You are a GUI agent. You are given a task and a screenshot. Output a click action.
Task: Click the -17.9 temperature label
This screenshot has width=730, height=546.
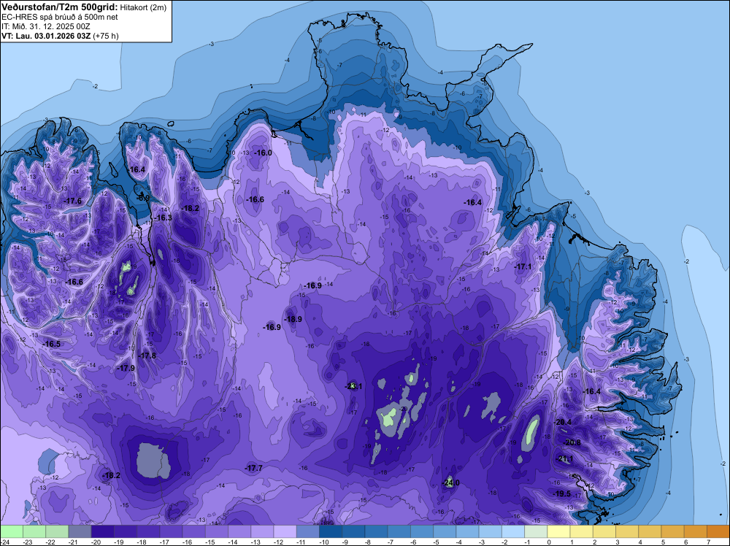126,368
